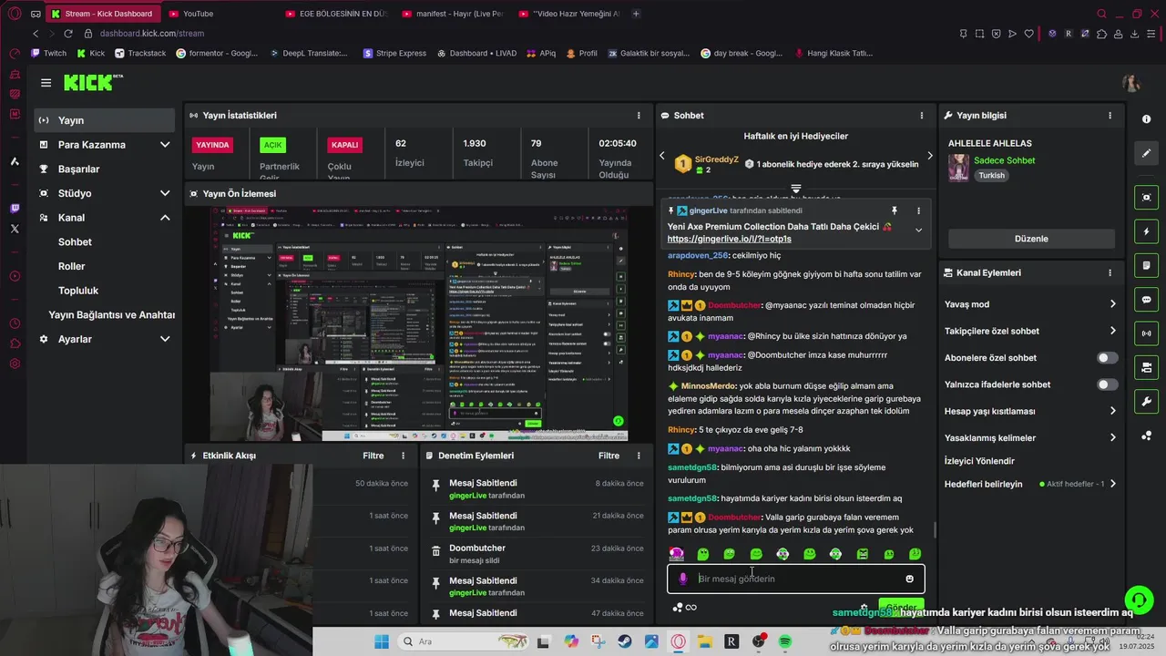Toggle the wrench stream info widget icon
Screen dimensions: 1166x656
1146,402
